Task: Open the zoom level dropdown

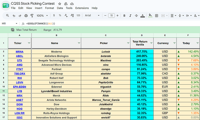Action: (42, 16)
